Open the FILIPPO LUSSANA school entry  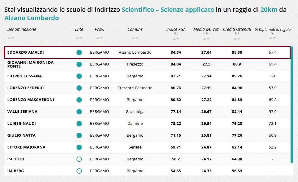pyautogui.click(x=24, y=76)
